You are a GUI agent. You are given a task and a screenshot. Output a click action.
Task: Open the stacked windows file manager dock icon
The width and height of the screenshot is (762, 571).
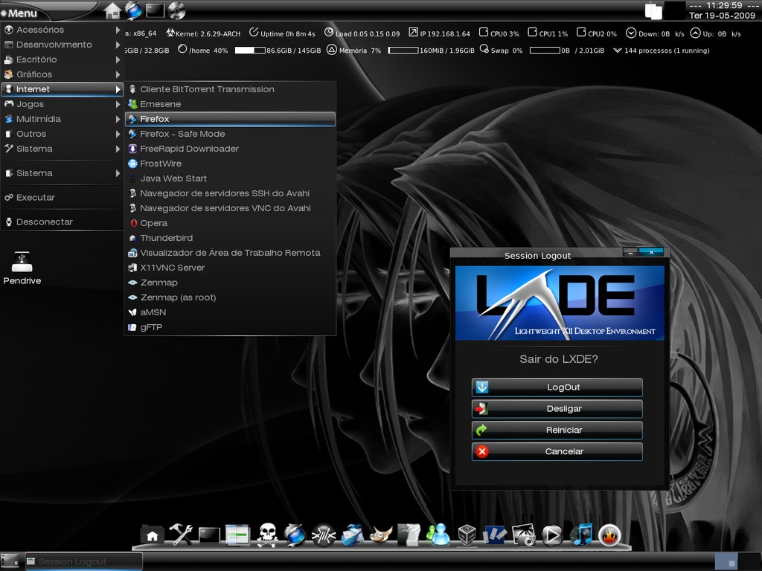(237, 535)
